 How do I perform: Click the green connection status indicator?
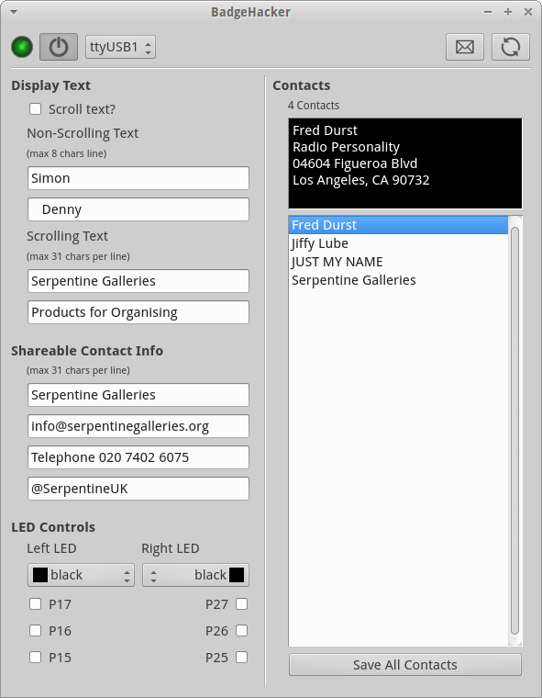[22, 47]
